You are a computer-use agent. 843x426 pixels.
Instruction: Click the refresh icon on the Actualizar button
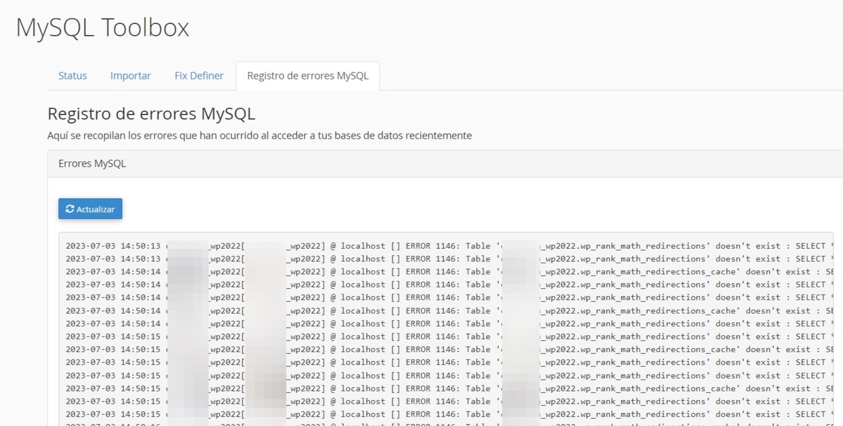click(71, 209)
